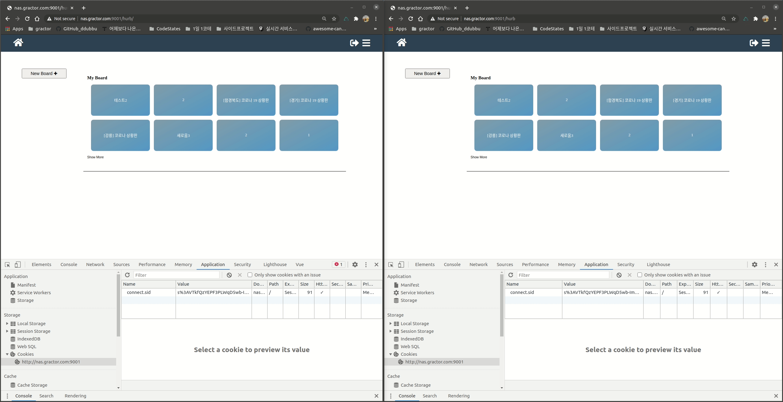The image size is (783, 402).
Task: Collapse Cookies tree in left DevTools
Action: (7, 354)
